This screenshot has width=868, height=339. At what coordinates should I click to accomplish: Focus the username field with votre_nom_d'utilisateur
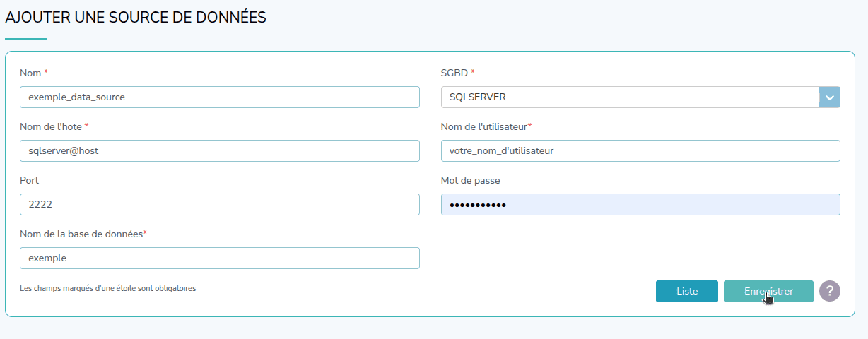(640, 151)
